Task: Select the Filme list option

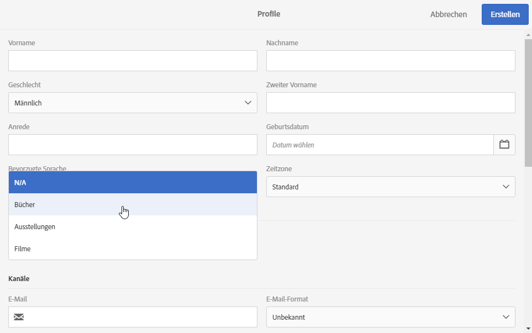Action: tap(133, 249)
